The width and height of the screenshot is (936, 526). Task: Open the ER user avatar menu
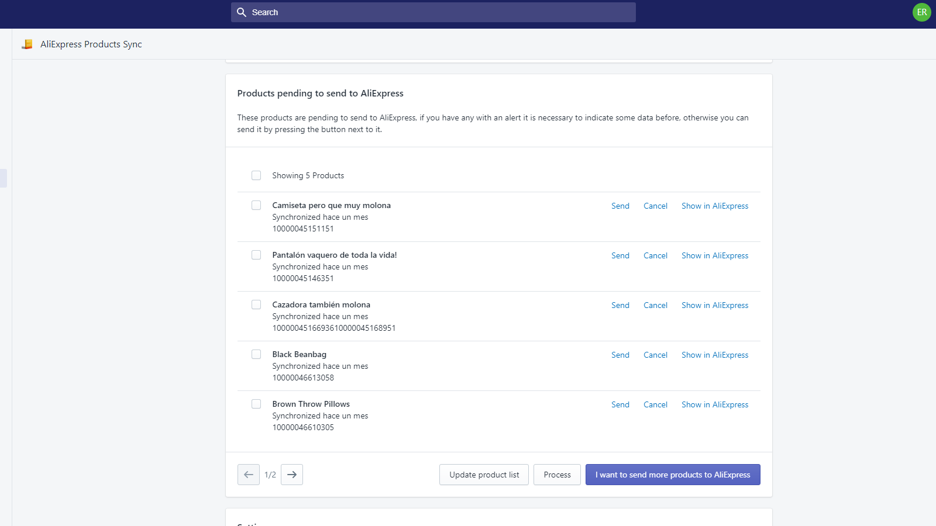(x=921, y=12)
